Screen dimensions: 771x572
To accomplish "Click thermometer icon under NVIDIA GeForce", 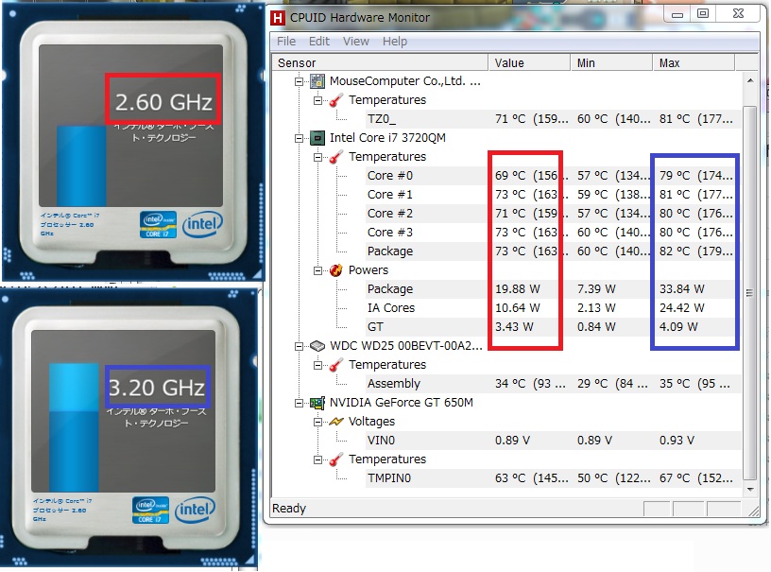I will click(336, 459).
